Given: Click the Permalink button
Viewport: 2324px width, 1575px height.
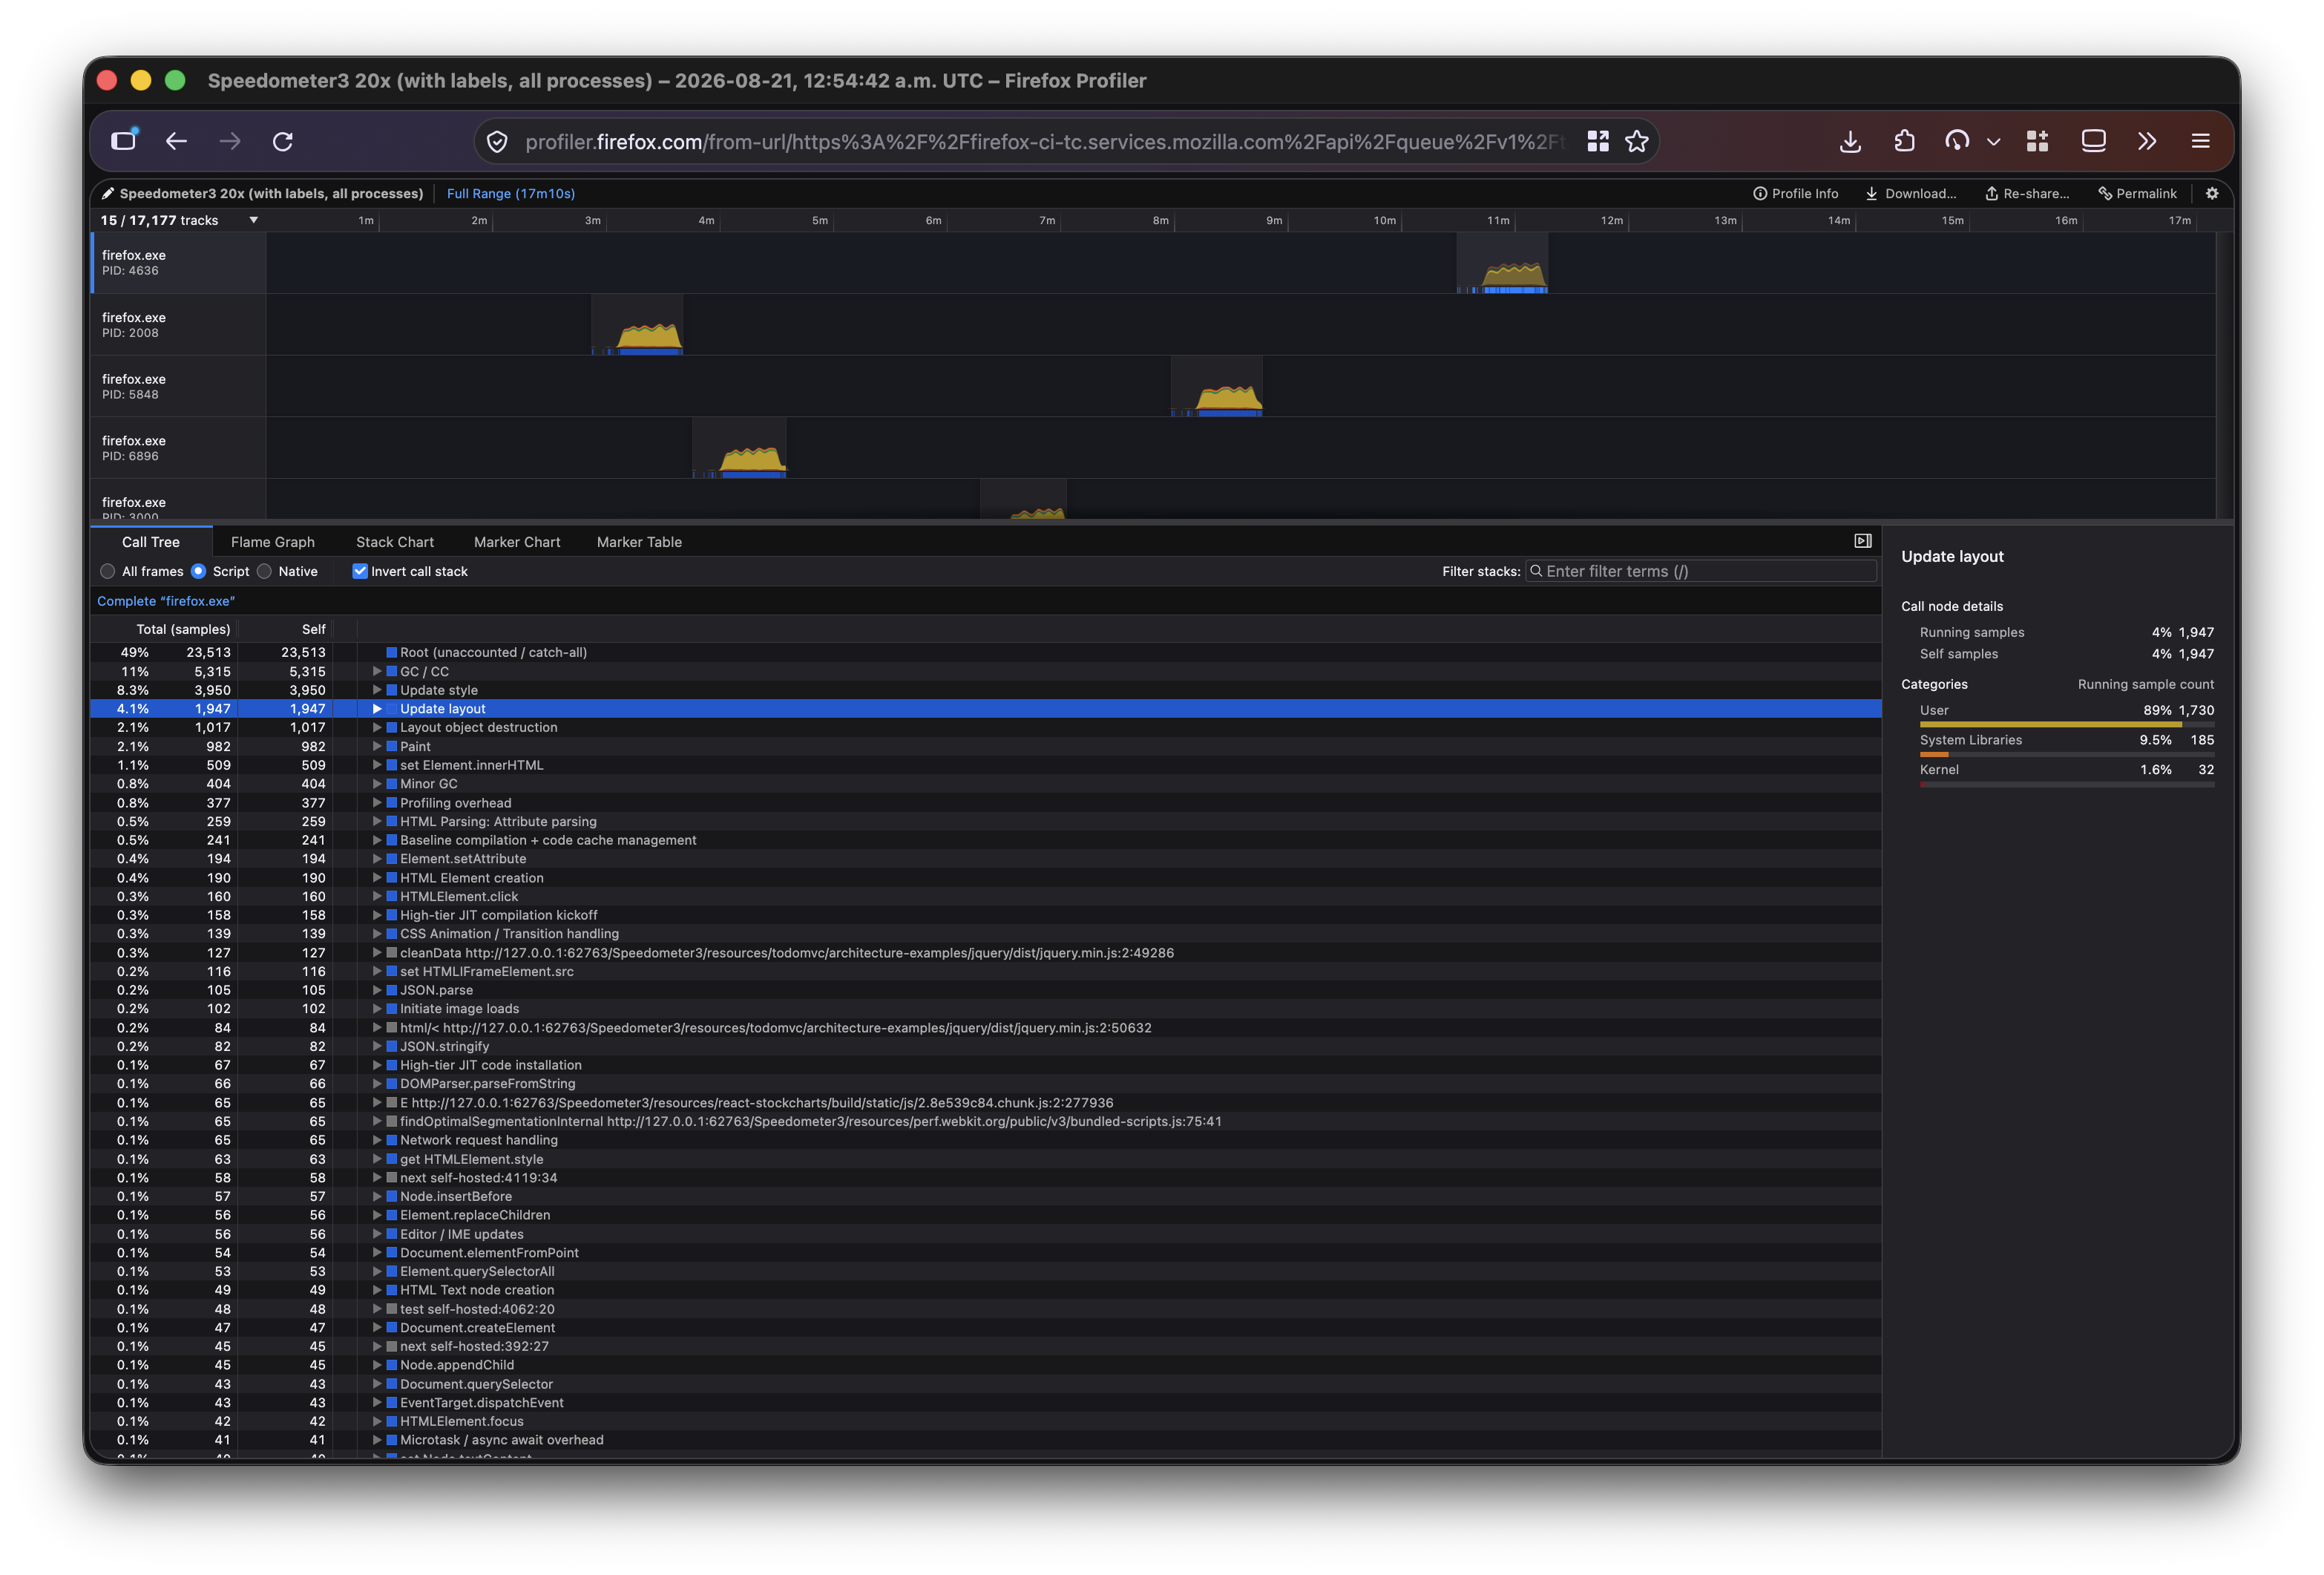Looking at the screenshot, I should 2137,194.
